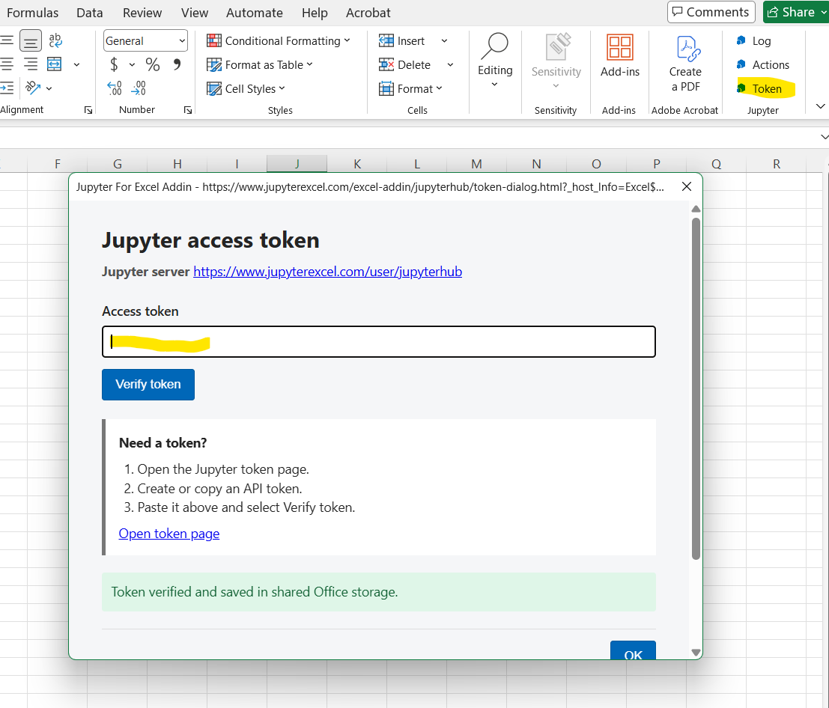Expand the Insert dropdown arrow
829x708 pixels.
[x=444, y=40]
